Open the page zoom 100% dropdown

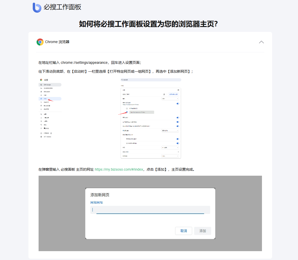pyautogui.click(x=170, y=156)
